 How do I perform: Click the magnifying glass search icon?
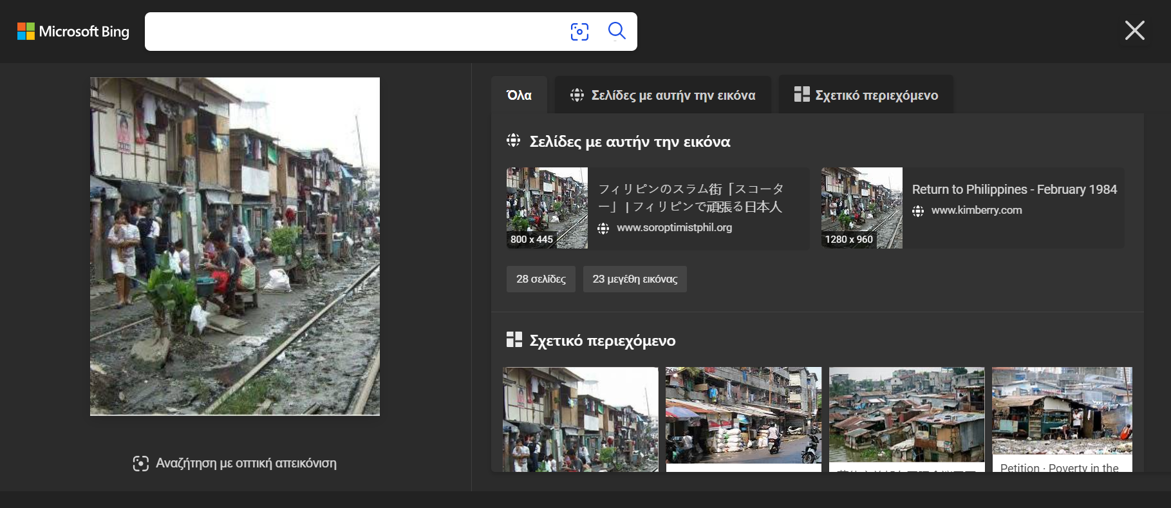click(x=616, y=31)
